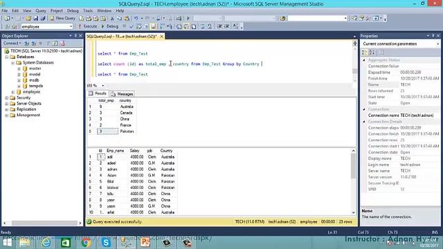
Task: Expand the employee database node
Action: tap(12, 92)
